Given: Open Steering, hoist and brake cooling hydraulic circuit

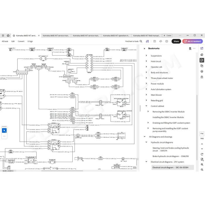Looking at the screenshot, I should pos(171,149).
